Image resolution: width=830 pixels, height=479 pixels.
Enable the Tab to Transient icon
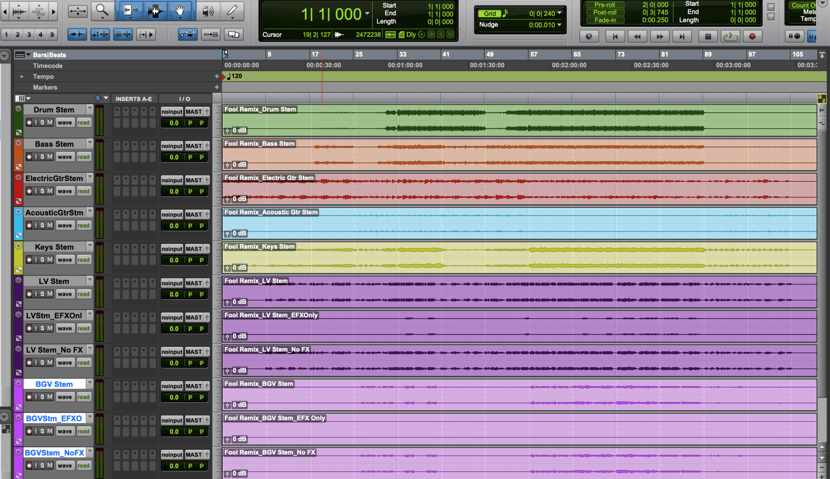[x=77, y=34]
